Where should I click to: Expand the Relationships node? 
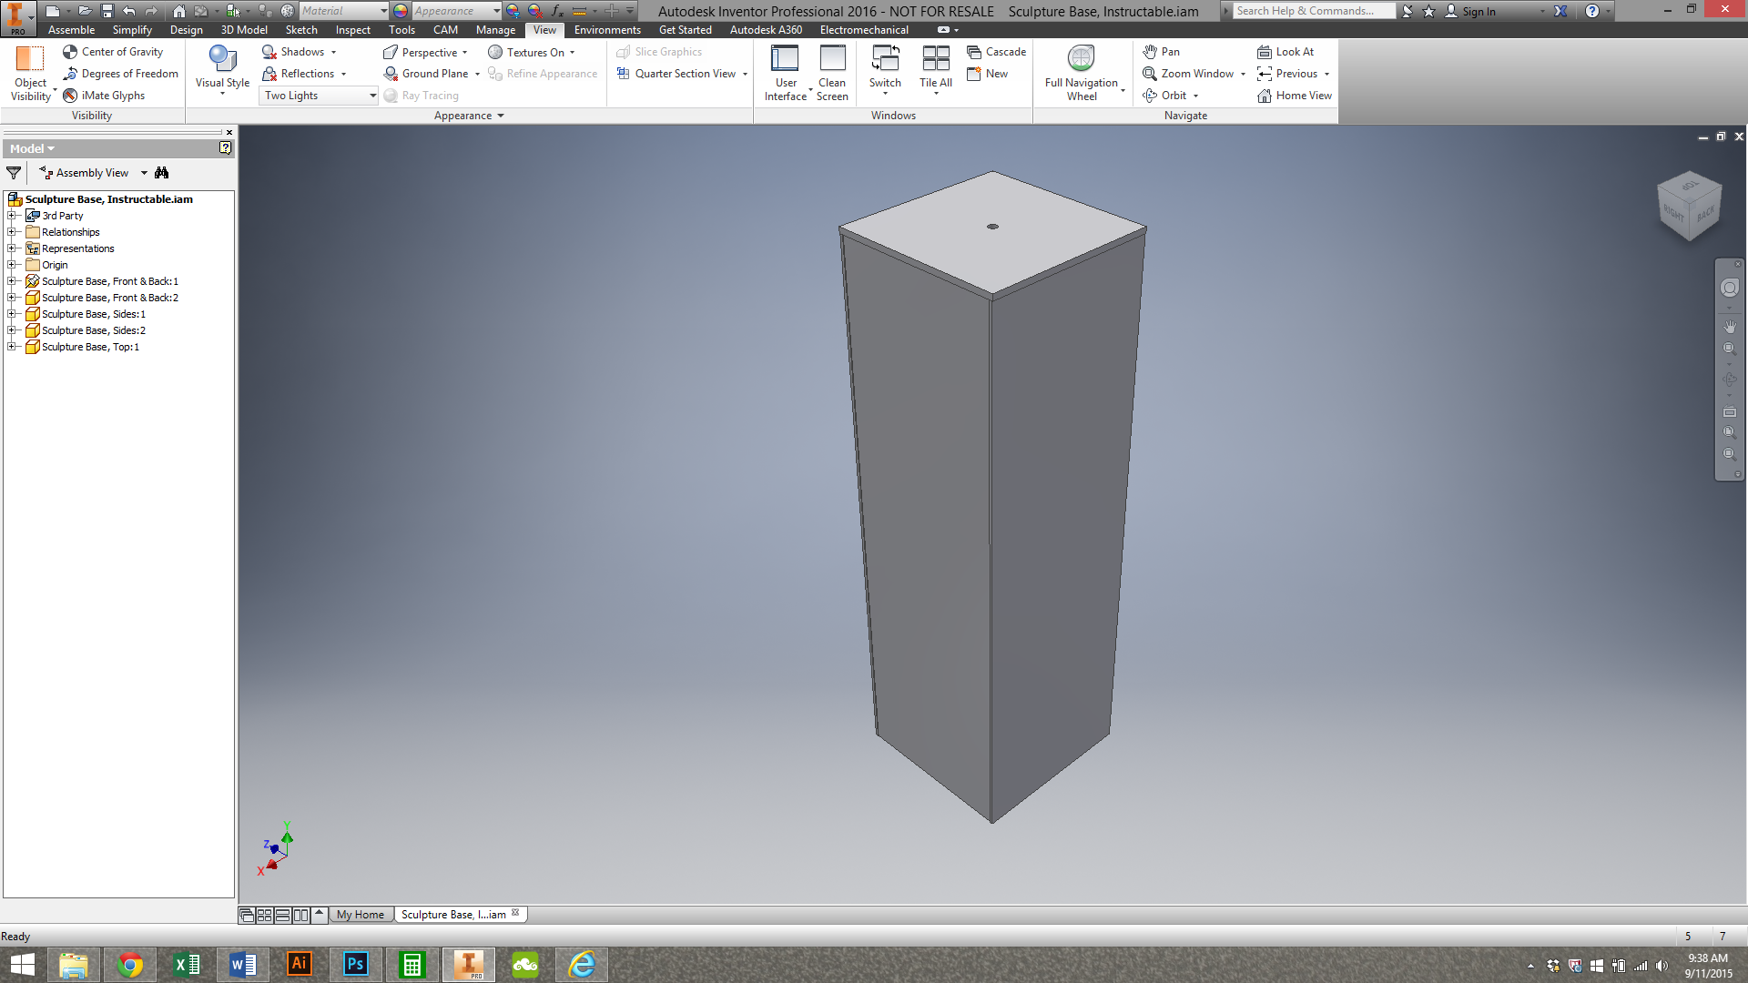tap(12, 232)
